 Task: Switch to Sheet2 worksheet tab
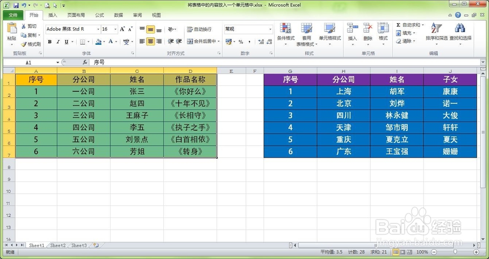[x=58, y=246]
